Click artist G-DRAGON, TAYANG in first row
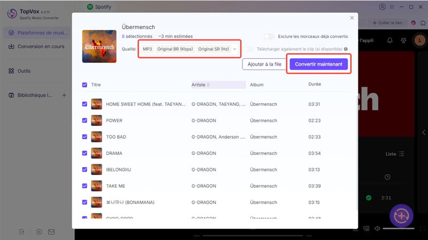Image resolution: width=428 pixels, height=240 pixels. (218, 104)
